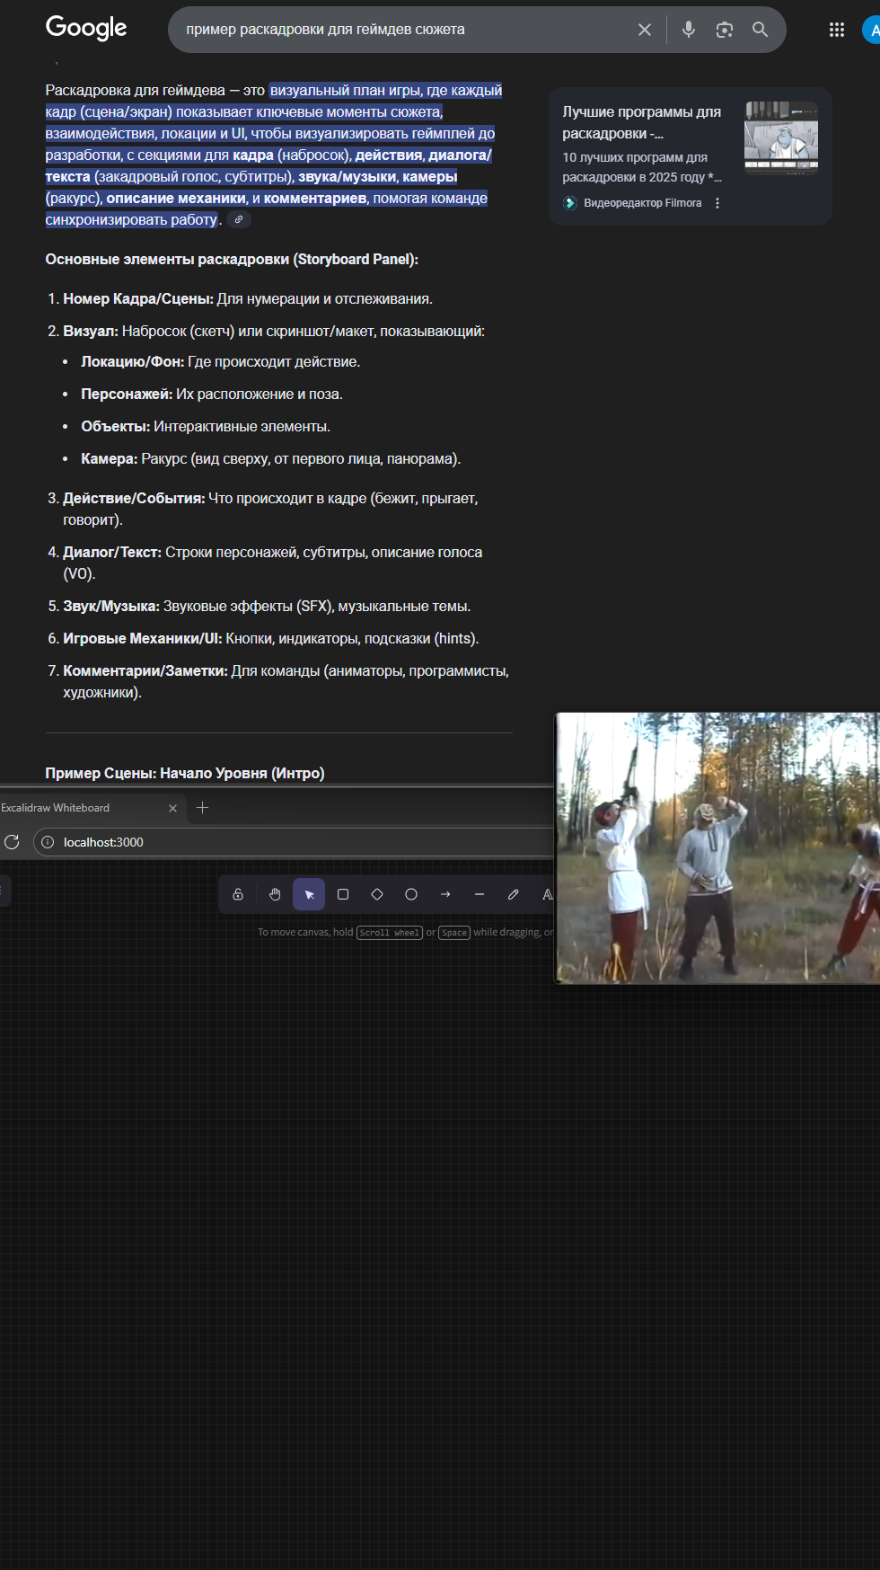Clear the Google search query
880x1570 pixels.
click(x=645, y=30)
